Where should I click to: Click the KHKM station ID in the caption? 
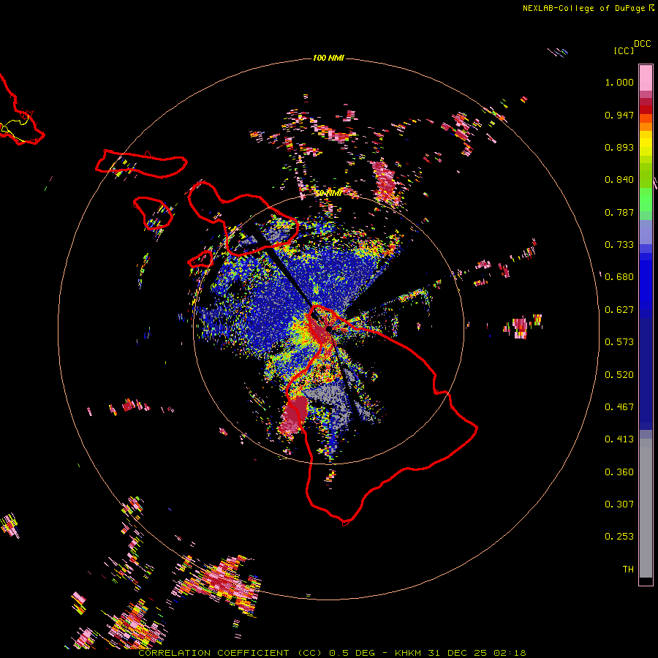coord(407,653)
